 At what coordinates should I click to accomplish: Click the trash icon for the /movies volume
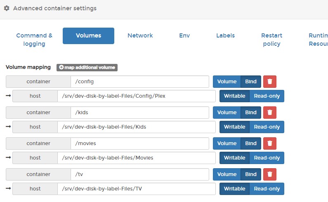coord(270,143)
